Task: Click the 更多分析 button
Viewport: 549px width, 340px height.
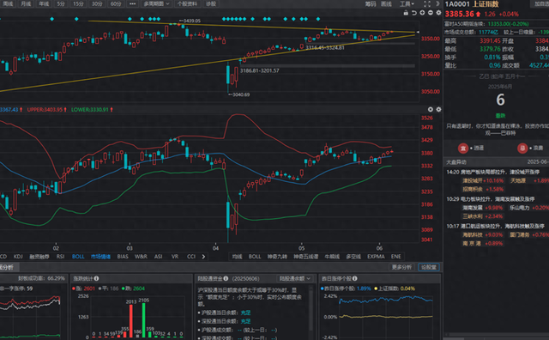Action: click(401, 267)
